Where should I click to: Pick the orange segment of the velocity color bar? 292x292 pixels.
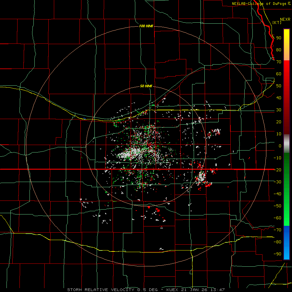pyautogui.click(x=286, y=55)
